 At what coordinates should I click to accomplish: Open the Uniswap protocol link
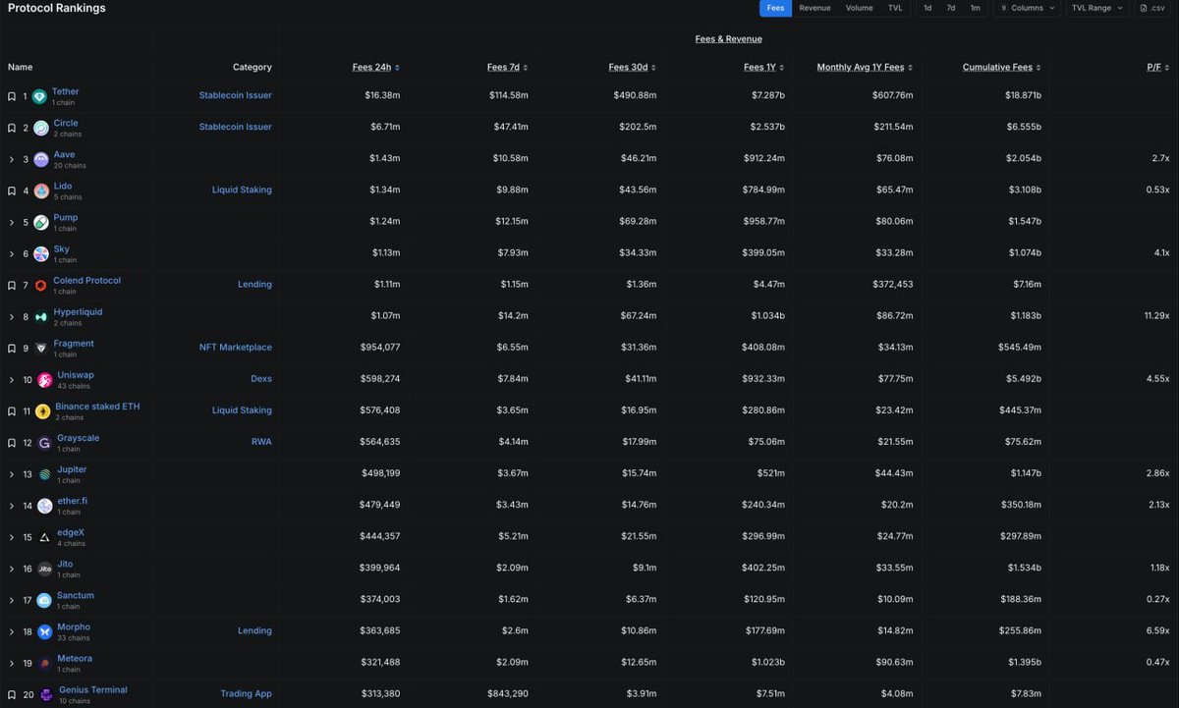[x=76, y=375]
